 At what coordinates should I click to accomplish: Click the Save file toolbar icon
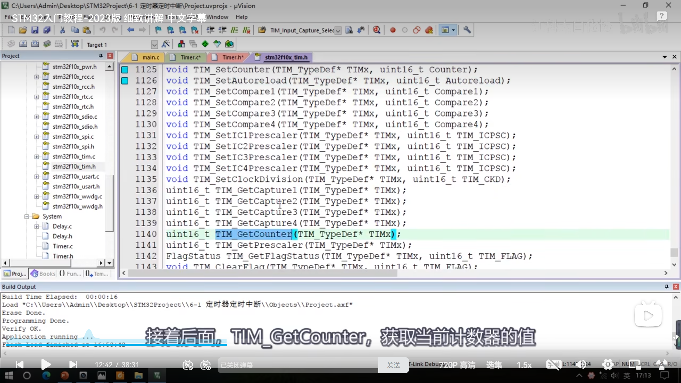click(x=35, y=30)
